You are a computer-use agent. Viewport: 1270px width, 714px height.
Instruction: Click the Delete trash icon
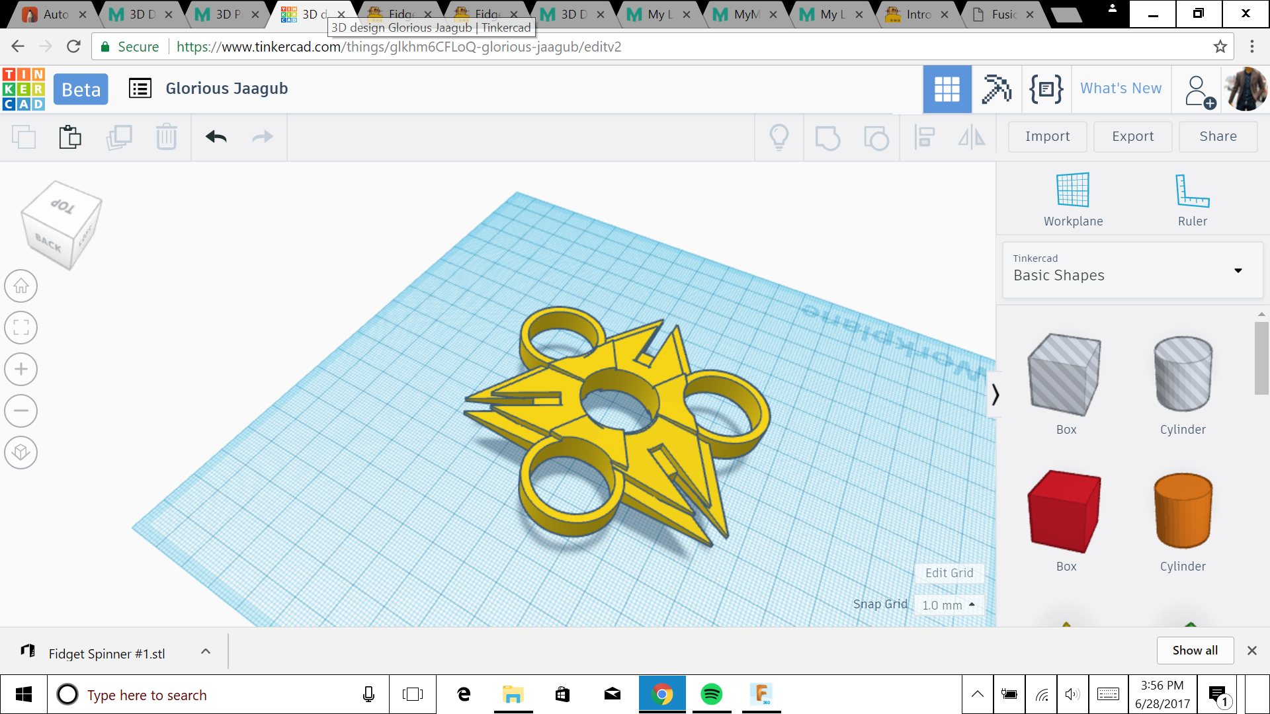point(167,137)
